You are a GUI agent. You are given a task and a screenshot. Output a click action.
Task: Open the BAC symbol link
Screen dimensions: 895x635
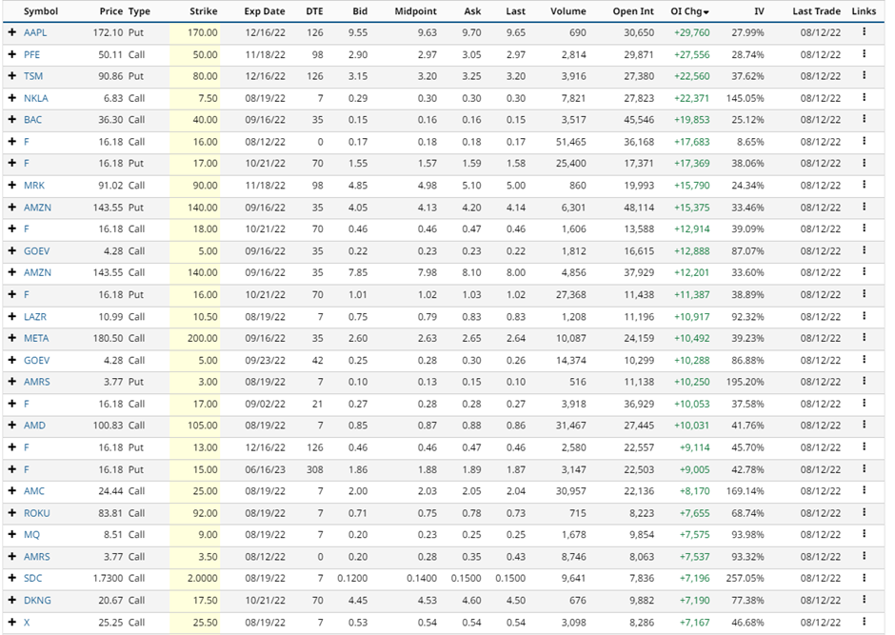point(32,120)
